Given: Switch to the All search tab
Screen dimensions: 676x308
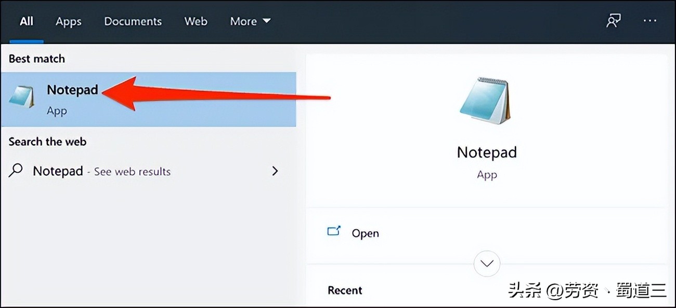Looking at the screenshot, I should tap(26, 21).
